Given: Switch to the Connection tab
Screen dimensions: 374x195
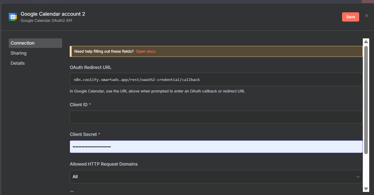Looking at the screenshot, I should click(35, 43).
